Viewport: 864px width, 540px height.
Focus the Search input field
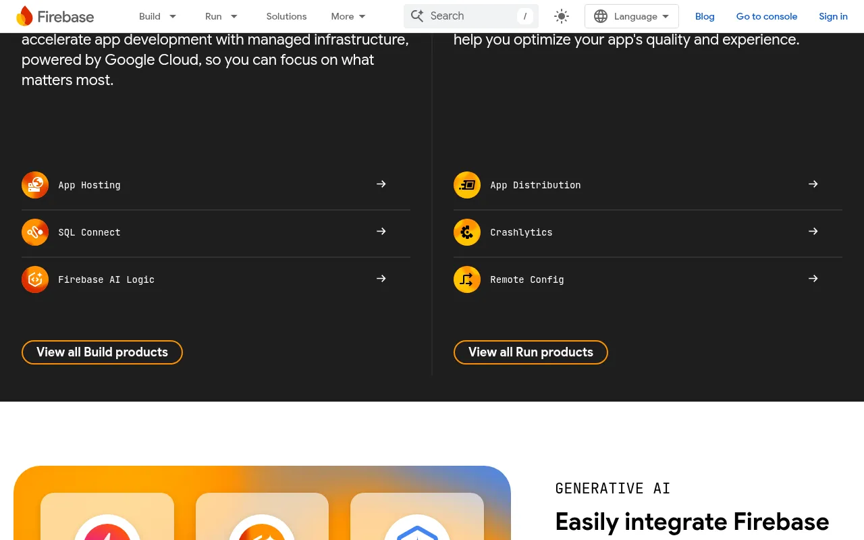pos(471,16)
